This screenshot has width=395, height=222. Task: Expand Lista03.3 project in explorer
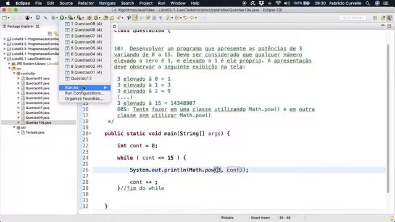click(4, 49)
